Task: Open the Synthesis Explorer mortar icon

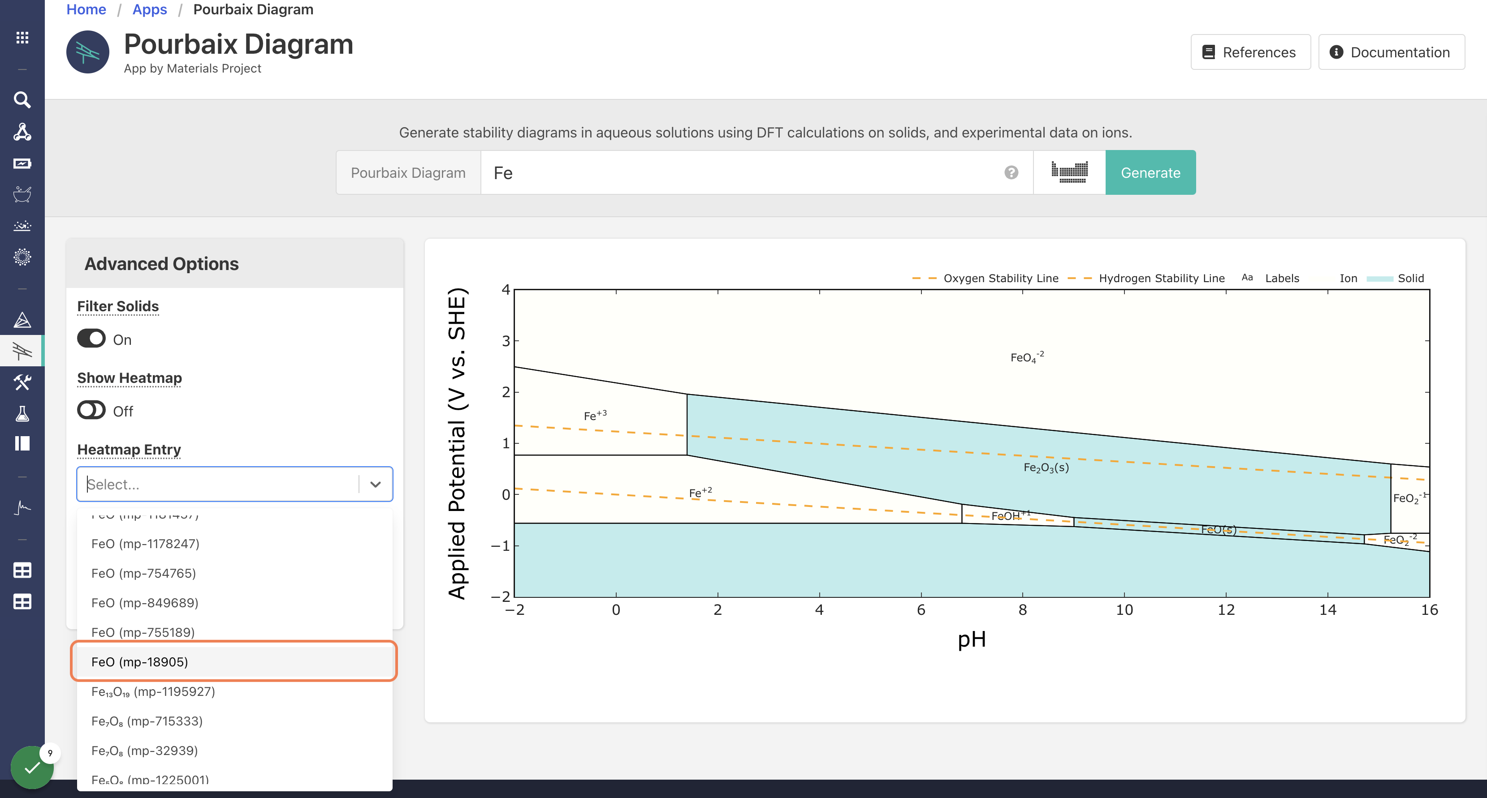Action: pos(22,194)
